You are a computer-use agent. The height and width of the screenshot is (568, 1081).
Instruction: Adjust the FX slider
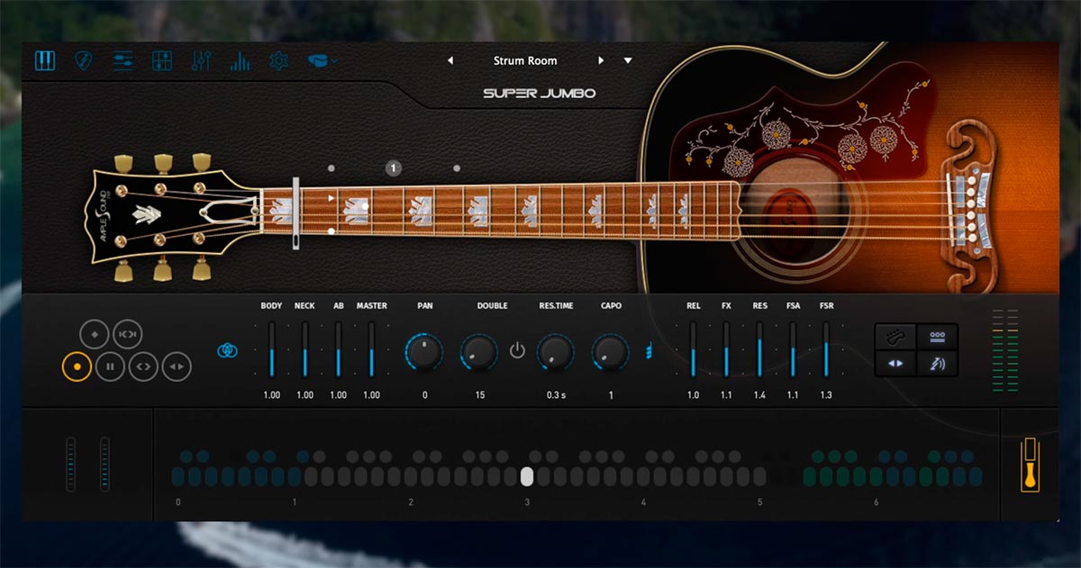(x=726, y=349)
